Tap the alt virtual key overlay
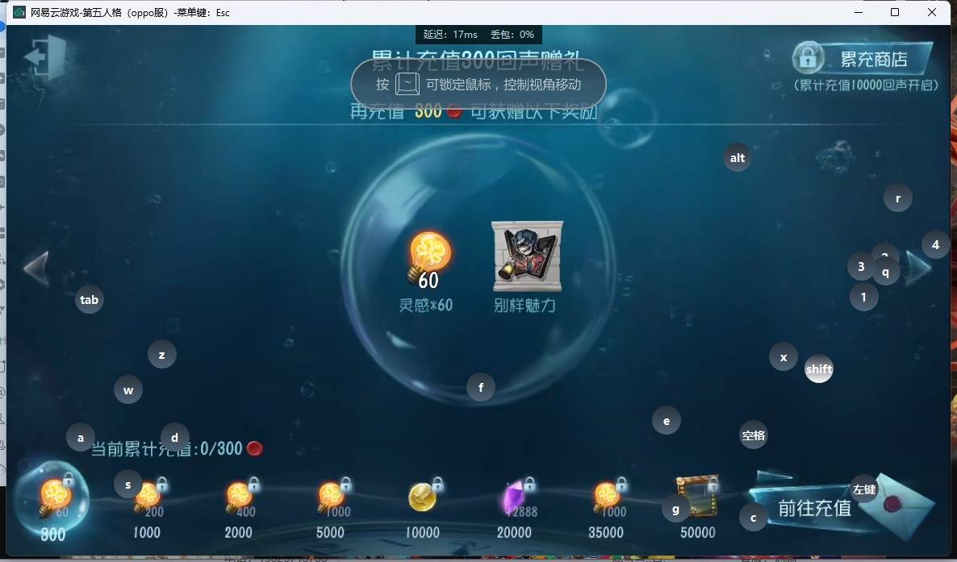 click(x=738, y=158)
